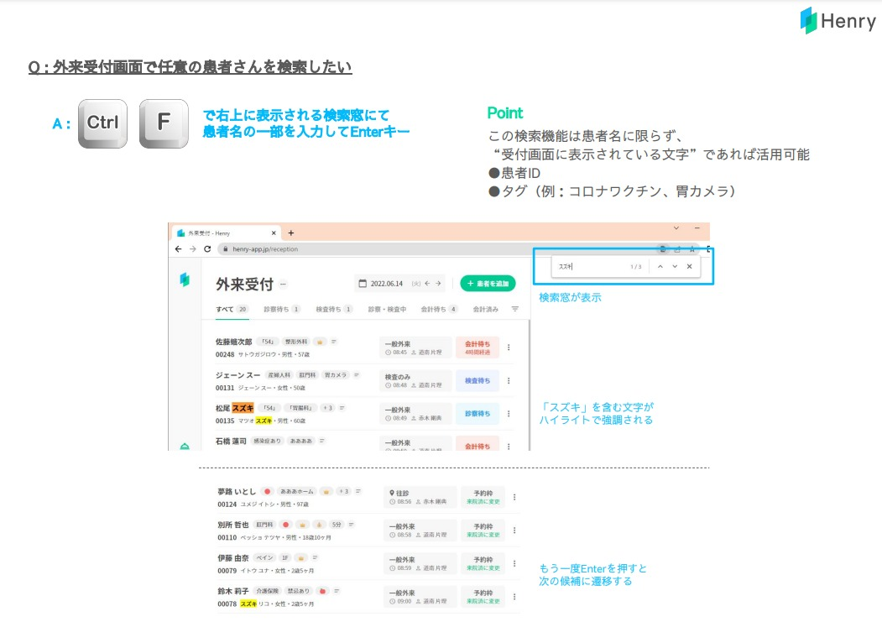The height and width of the screenshot is (622, 882).
Task: Click patient name ジェーン スー
Action: point(237,374)
